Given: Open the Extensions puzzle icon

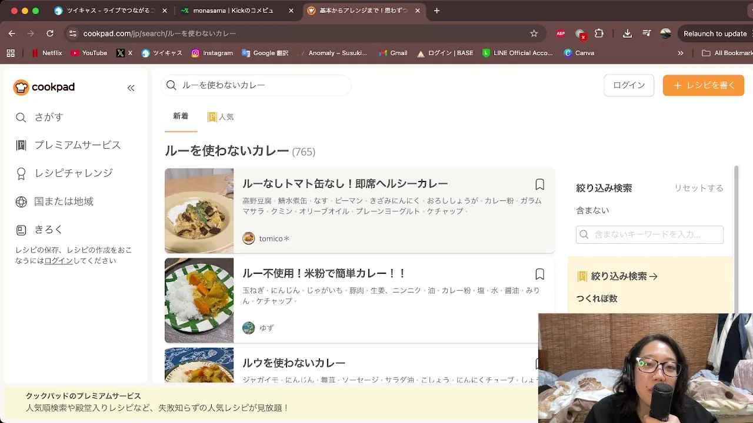Looking at the screenshot, I should (599, 33).
